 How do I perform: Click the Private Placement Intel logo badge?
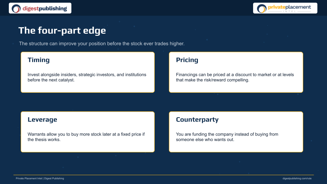285,8
